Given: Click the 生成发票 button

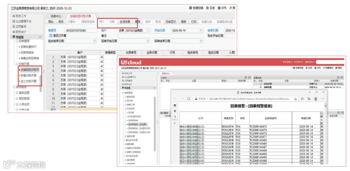Looking at the screenshot, I should coord(125,22).
